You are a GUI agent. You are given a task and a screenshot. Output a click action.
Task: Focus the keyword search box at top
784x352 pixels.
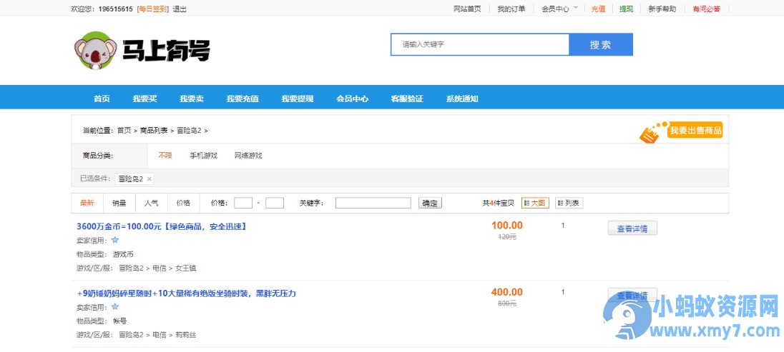point(480,44)
